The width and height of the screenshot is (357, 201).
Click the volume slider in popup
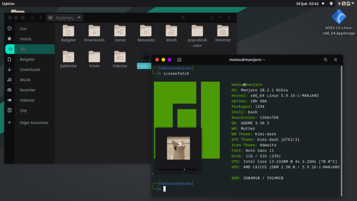[178, 169]
